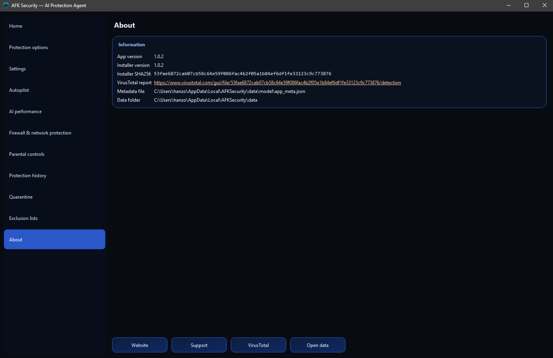
Task: View Protection history
Action: tap(28, 175)
